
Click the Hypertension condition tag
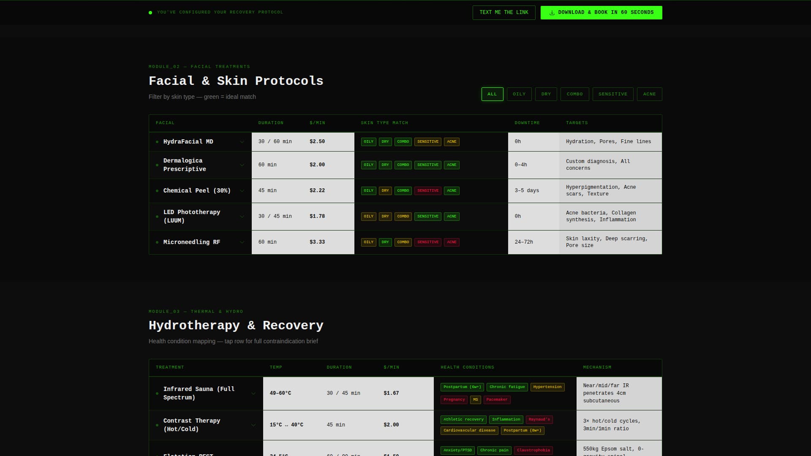[547, 387]
